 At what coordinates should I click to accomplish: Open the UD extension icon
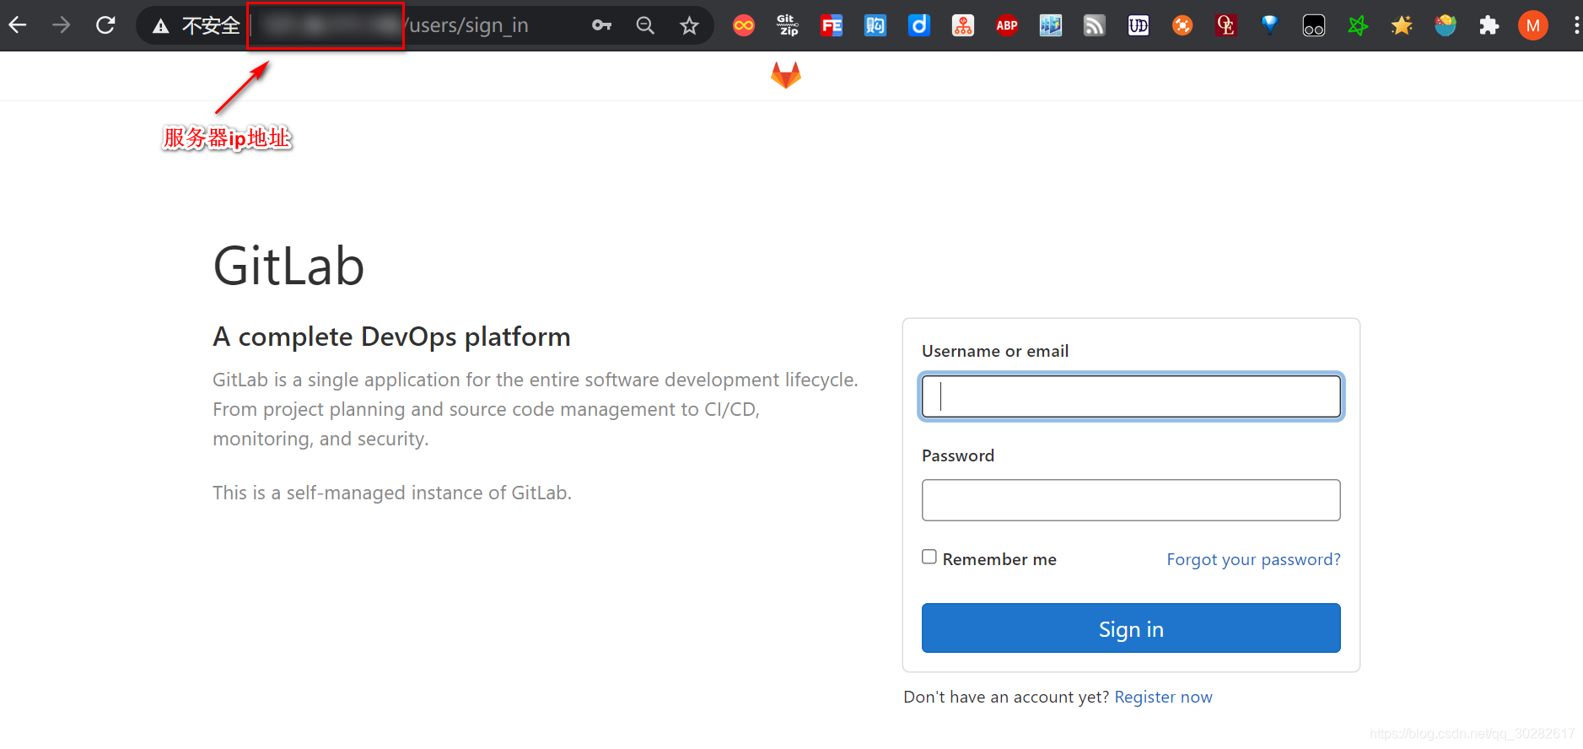(x=1139, y=25)
